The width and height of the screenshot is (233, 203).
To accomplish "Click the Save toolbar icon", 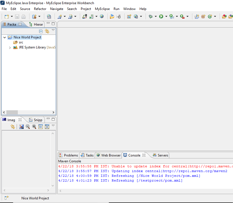I will [x=17, y=16].
